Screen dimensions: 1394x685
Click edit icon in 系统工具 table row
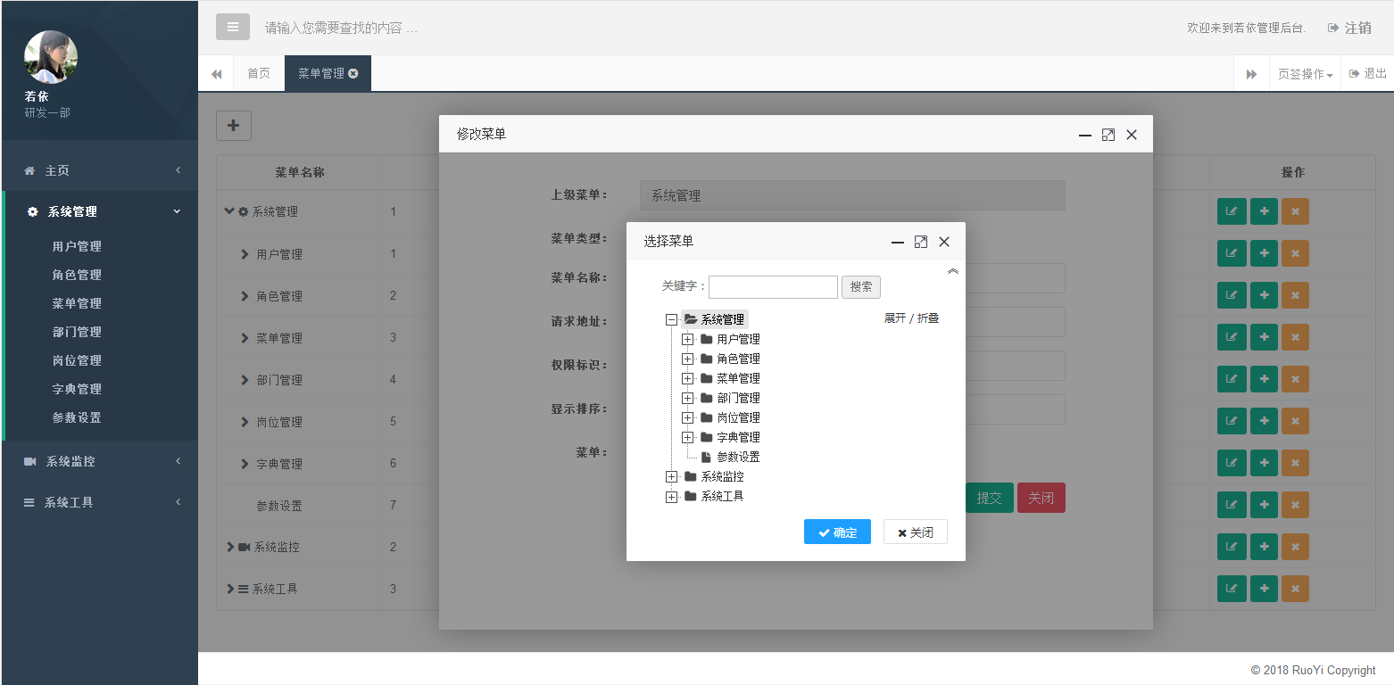pyautogui.click(x=1232, y=589)
